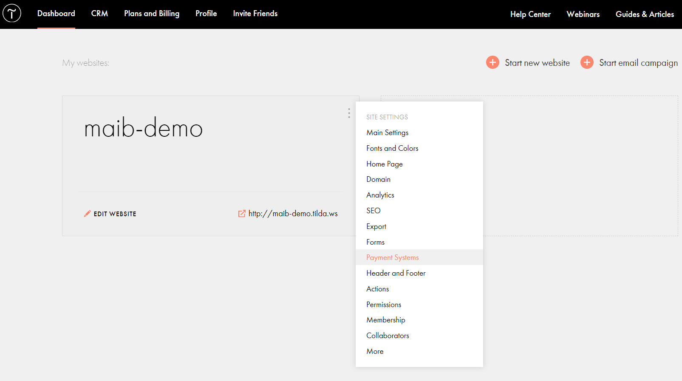682x381 pixels.
Task: Open Webinars from the top bar
Action: [583, 14]
